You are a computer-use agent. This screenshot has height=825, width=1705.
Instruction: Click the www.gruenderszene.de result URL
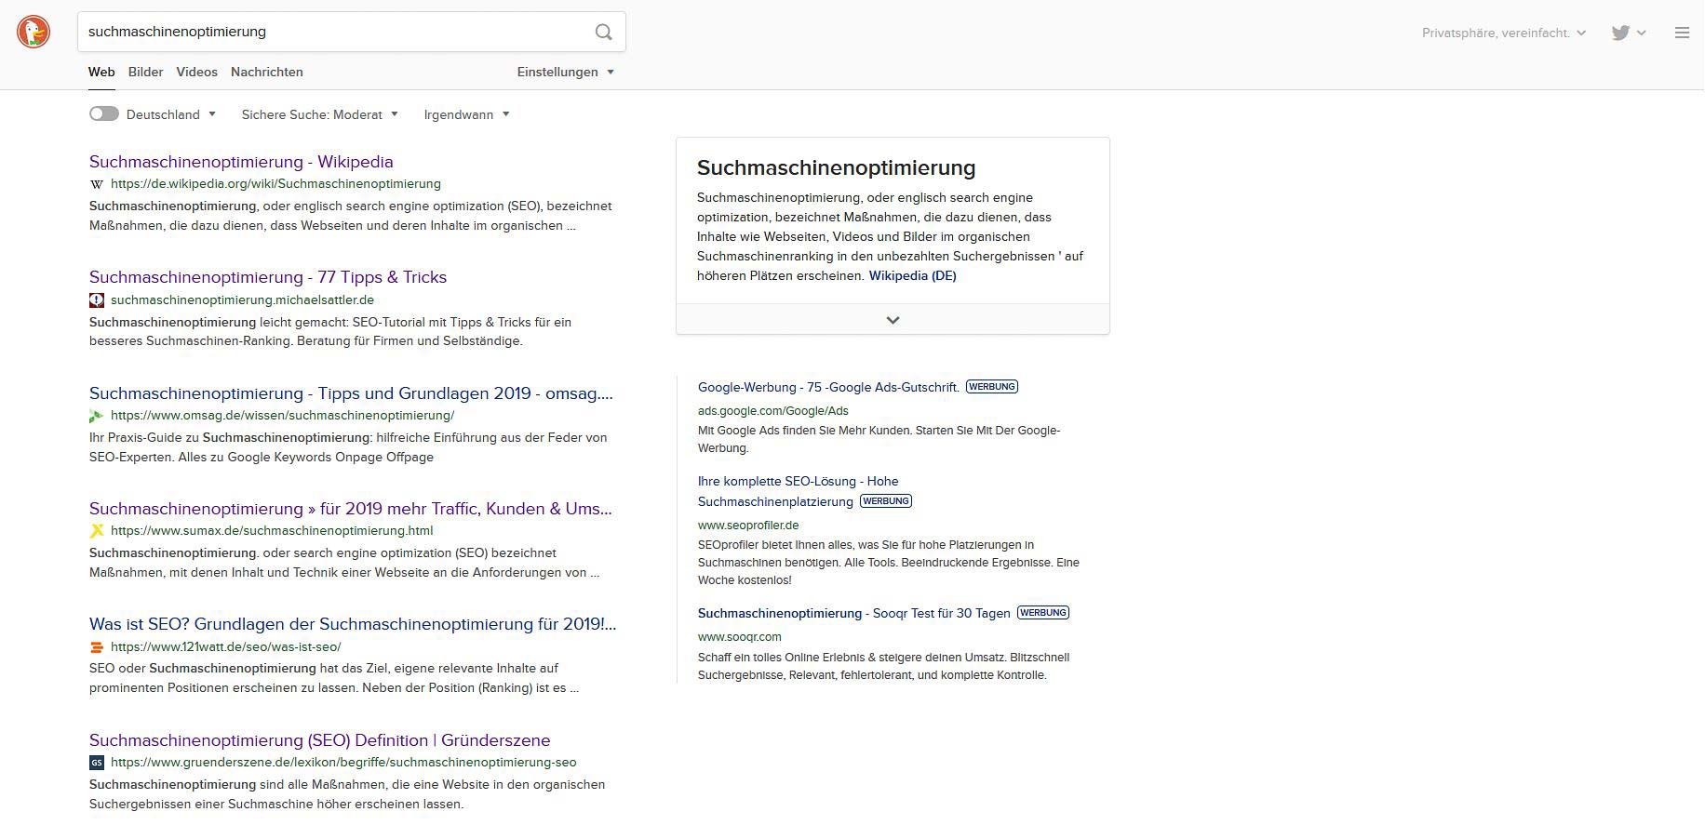click(x=343, y=763)
